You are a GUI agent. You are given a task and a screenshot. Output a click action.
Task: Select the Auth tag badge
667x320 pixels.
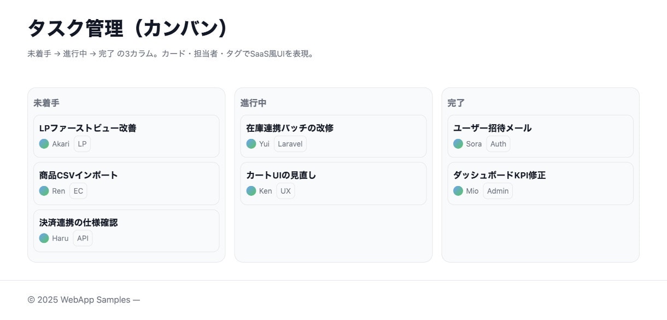498,144
